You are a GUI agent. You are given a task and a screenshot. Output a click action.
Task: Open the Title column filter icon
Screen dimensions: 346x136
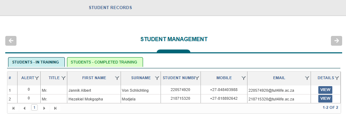click(x=63, y=78)
